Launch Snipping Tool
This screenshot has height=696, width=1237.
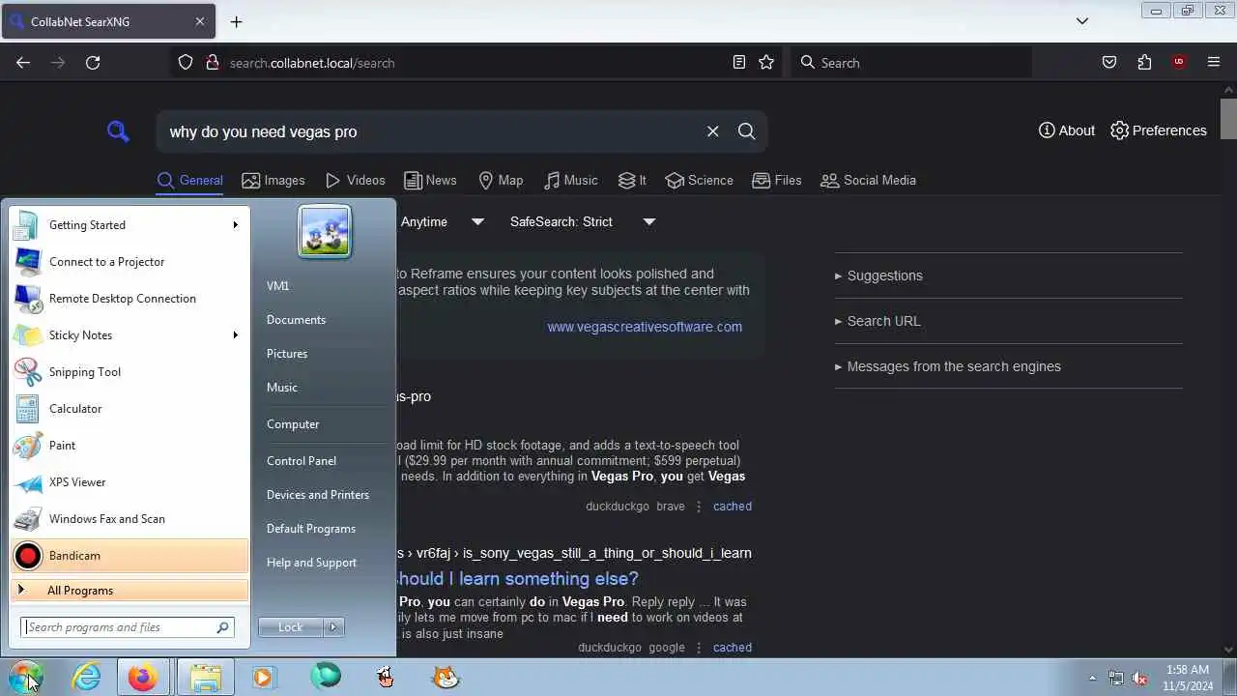point(129,371)
